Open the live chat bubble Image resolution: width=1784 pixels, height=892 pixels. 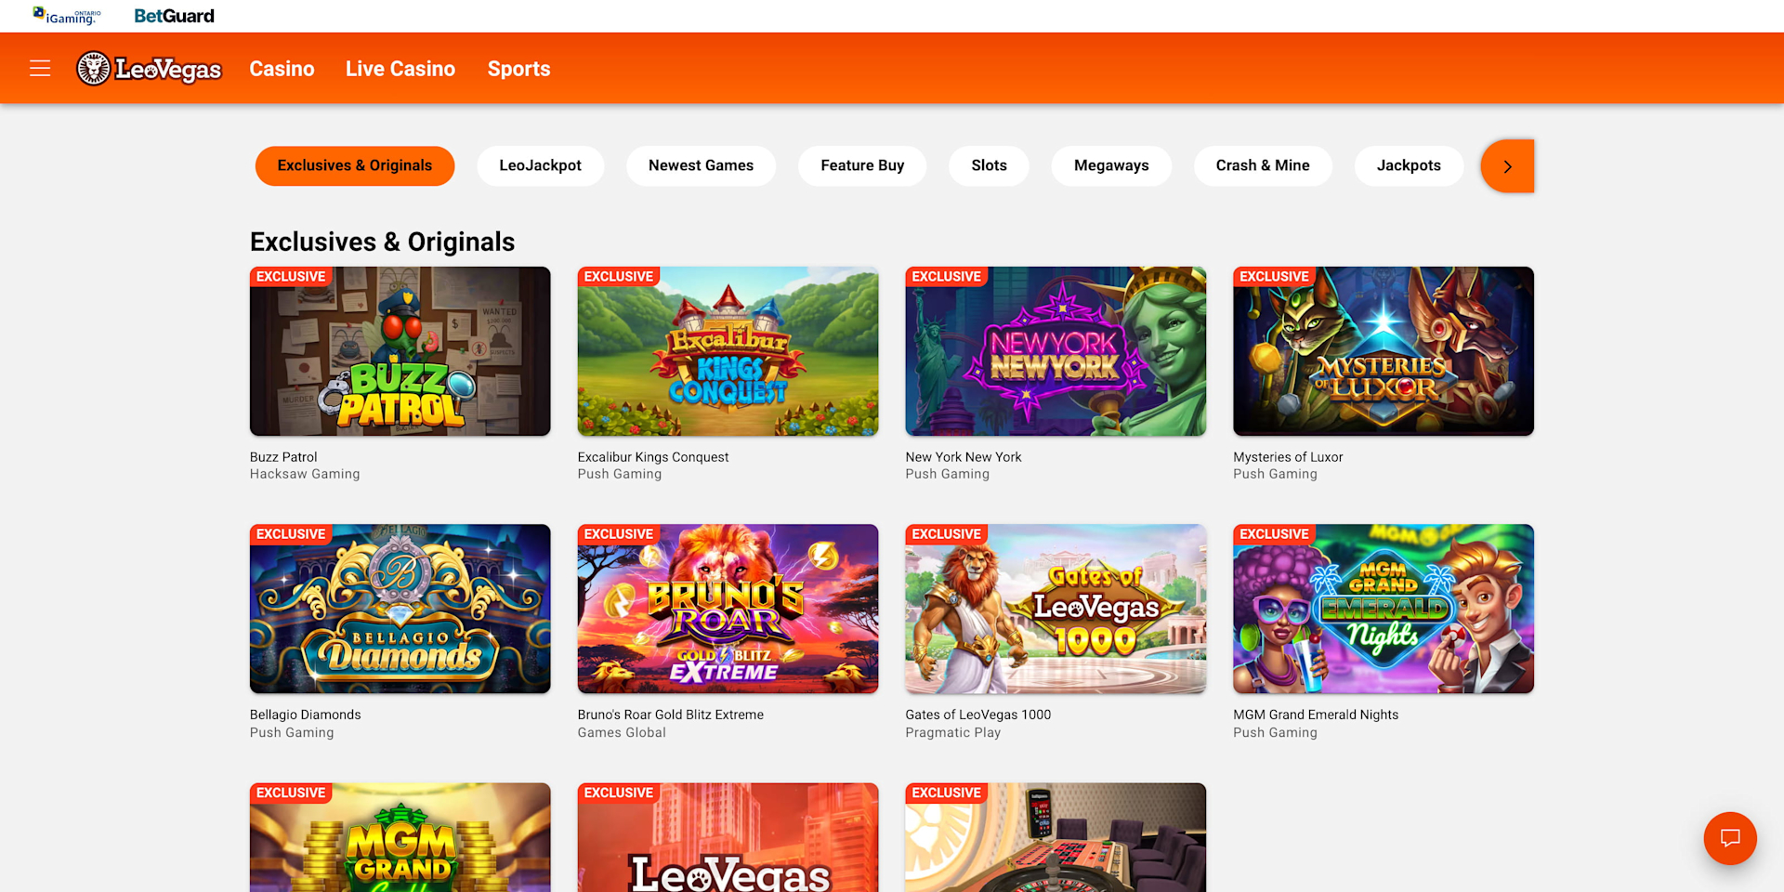(x=1730, y=838)
